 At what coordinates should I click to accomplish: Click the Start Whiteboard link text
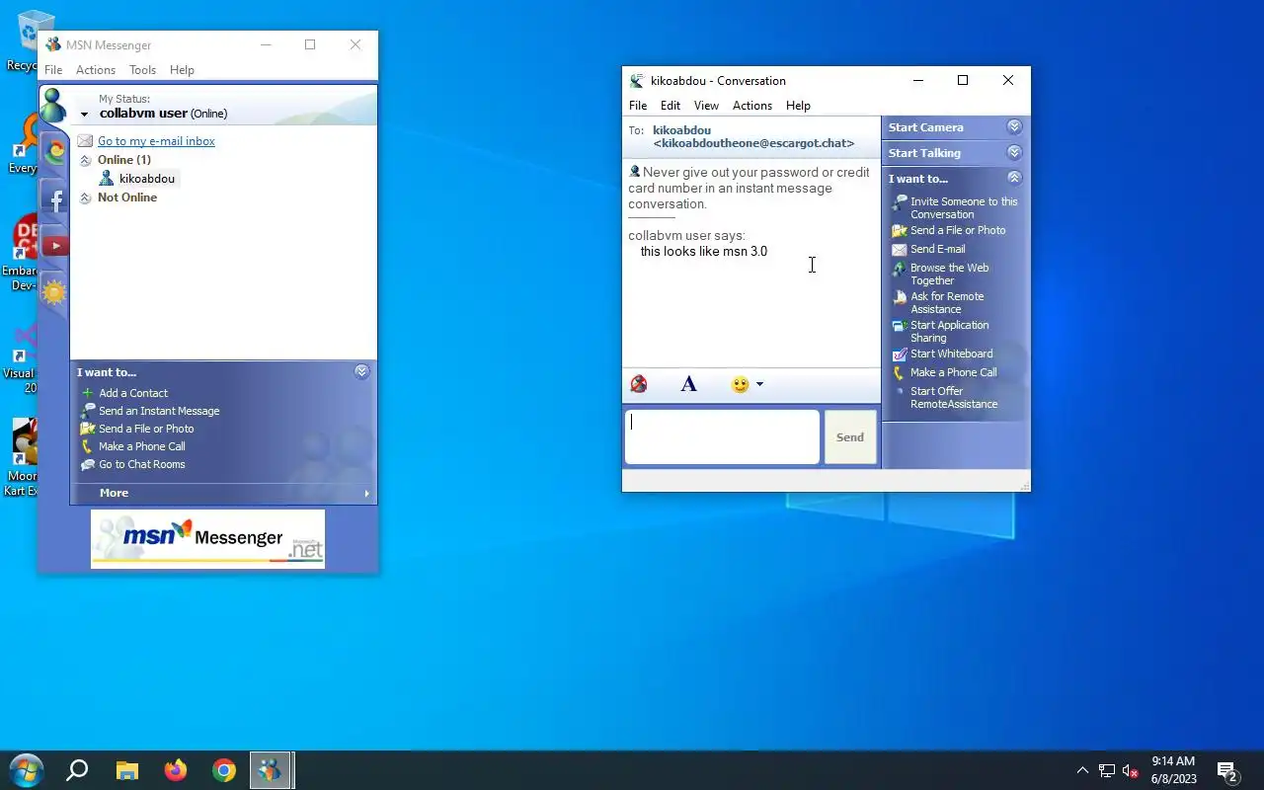952,354
